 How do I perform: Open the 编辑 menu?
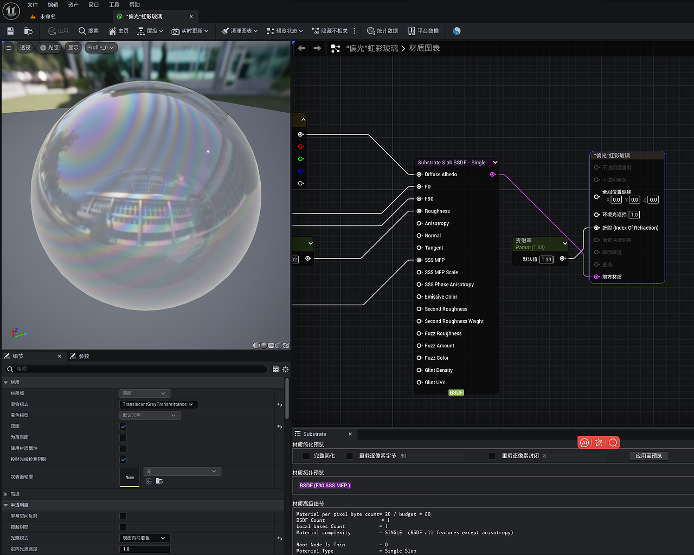coord(53,5)
